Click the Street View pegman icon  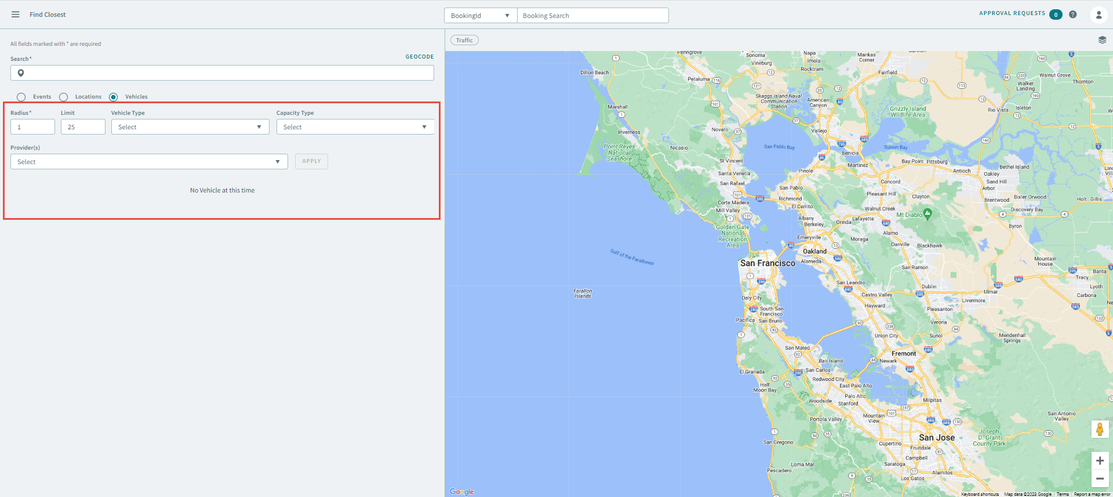1100,429
